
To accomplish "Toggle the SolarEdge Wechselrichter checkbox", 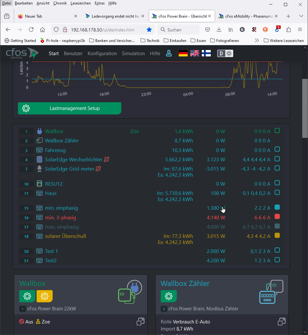I will tap(277, 159).
